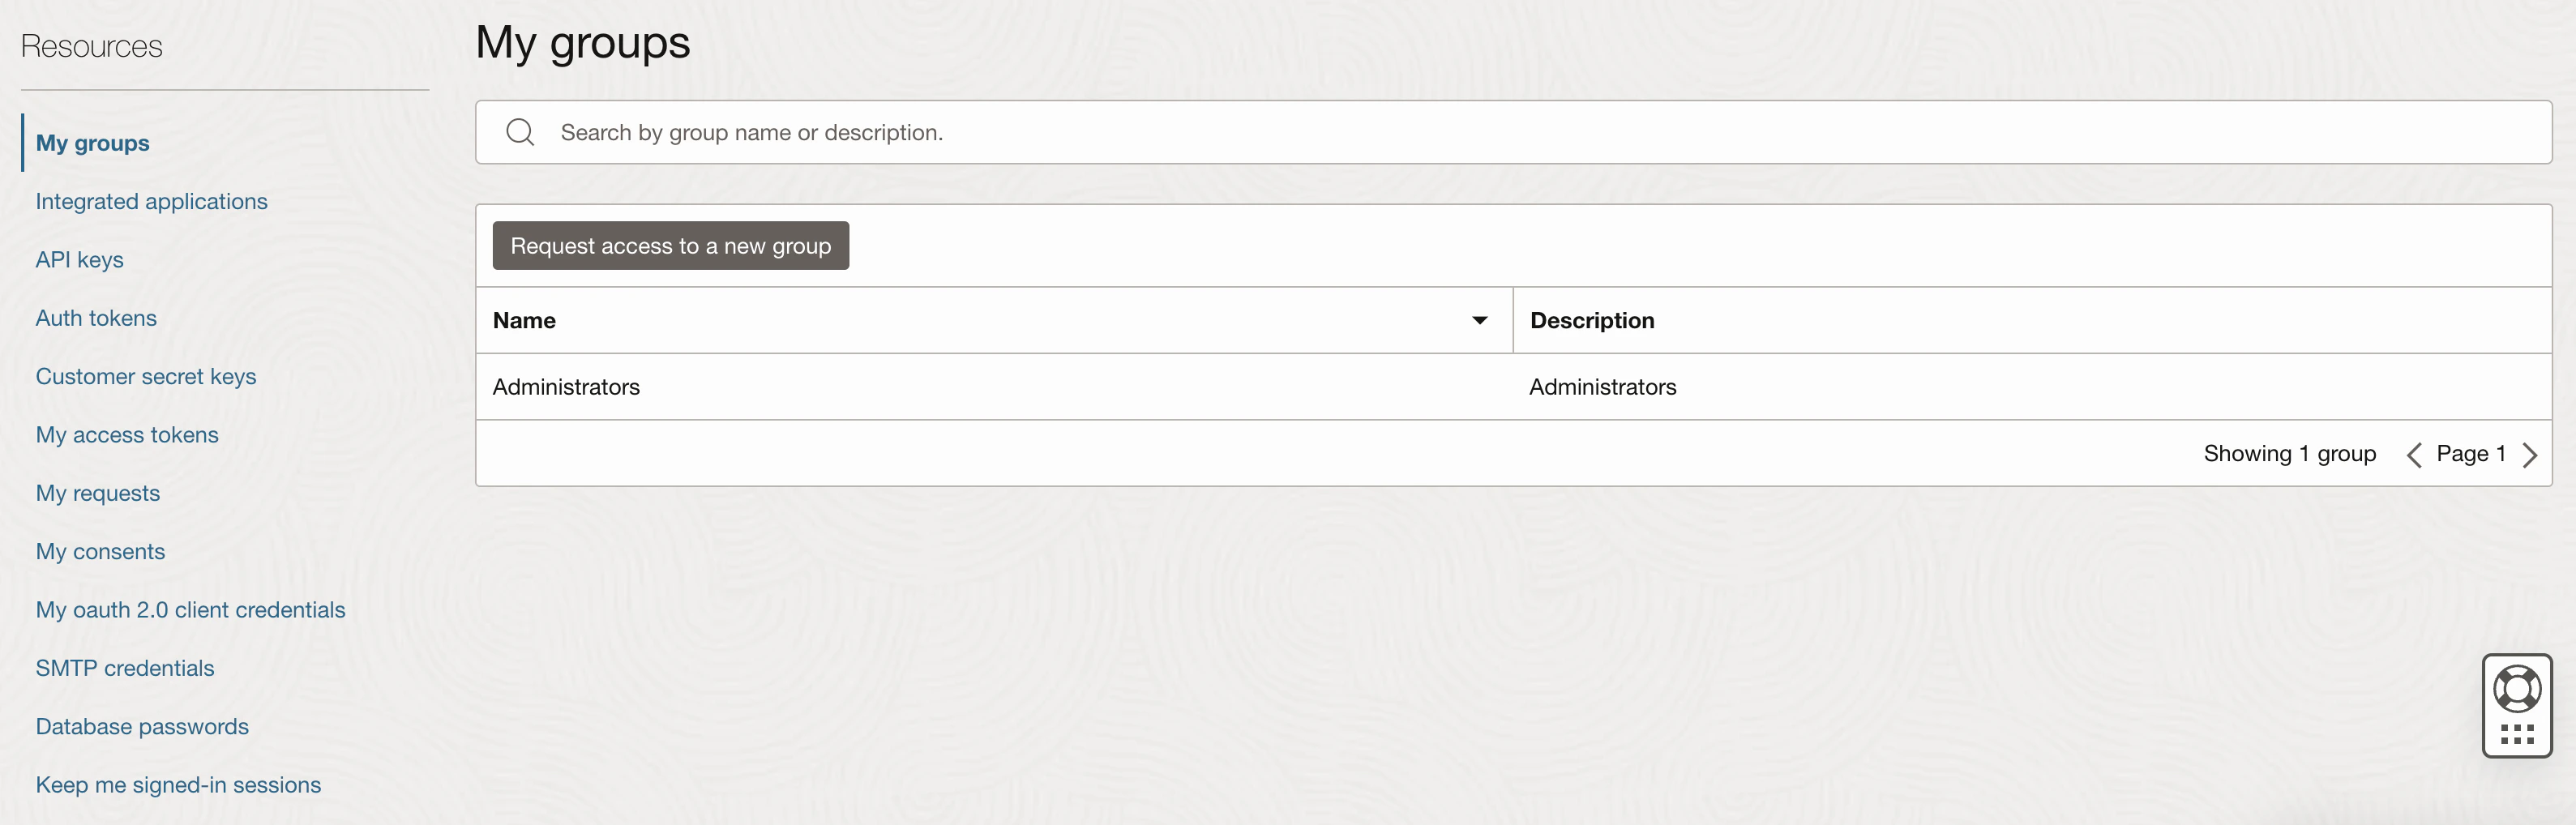Click Request access to a new group
Screen dimensions: 2576x825
[x=670, y=245]
